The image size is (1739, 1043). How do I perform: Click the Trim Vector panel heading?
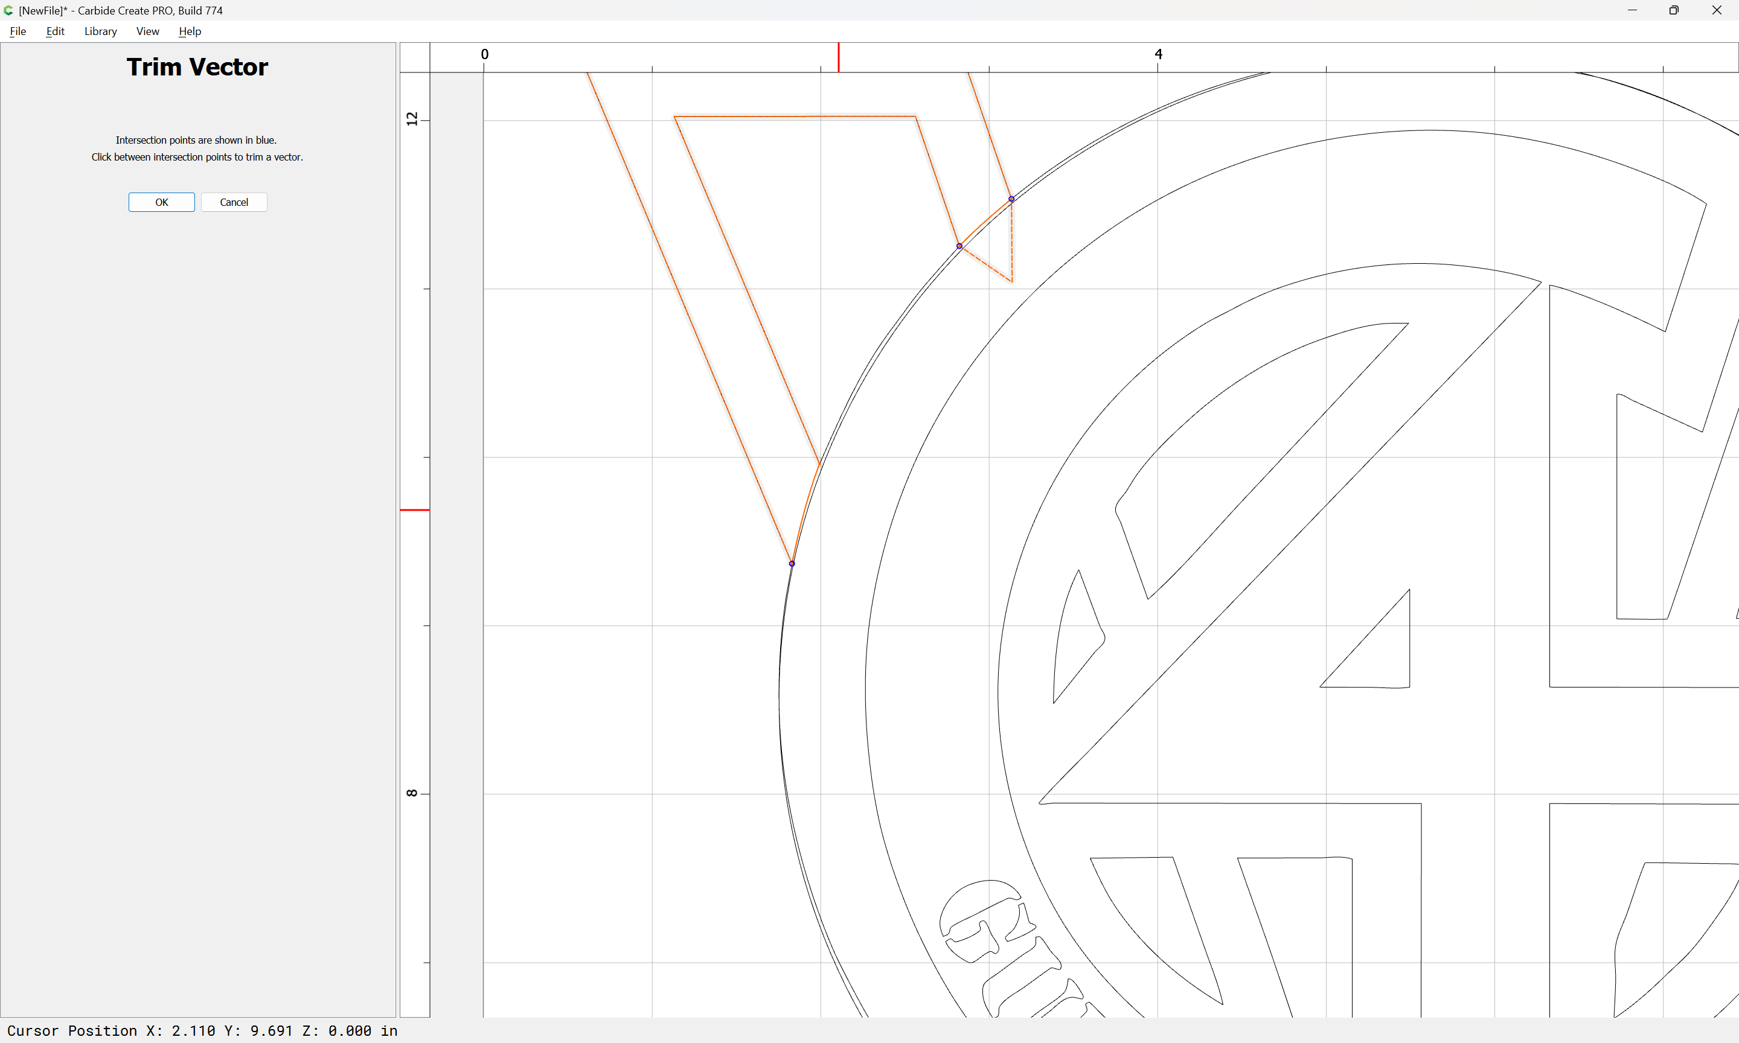coord(197,67)
